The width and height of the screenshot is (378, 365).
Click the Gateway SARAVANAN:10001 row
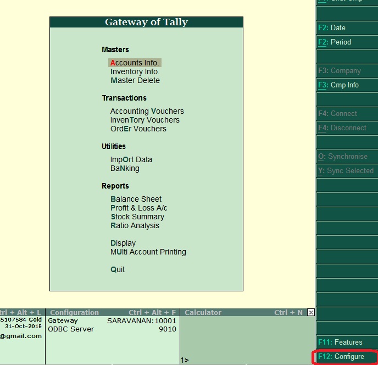112,321
